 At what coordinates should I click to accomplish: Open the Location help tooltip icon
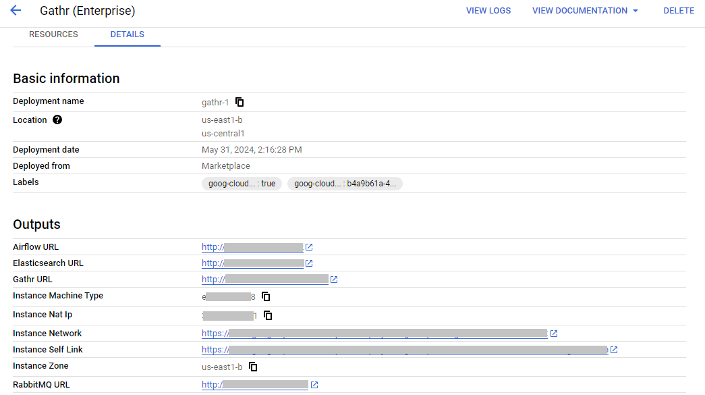click(x=57, y=120)
